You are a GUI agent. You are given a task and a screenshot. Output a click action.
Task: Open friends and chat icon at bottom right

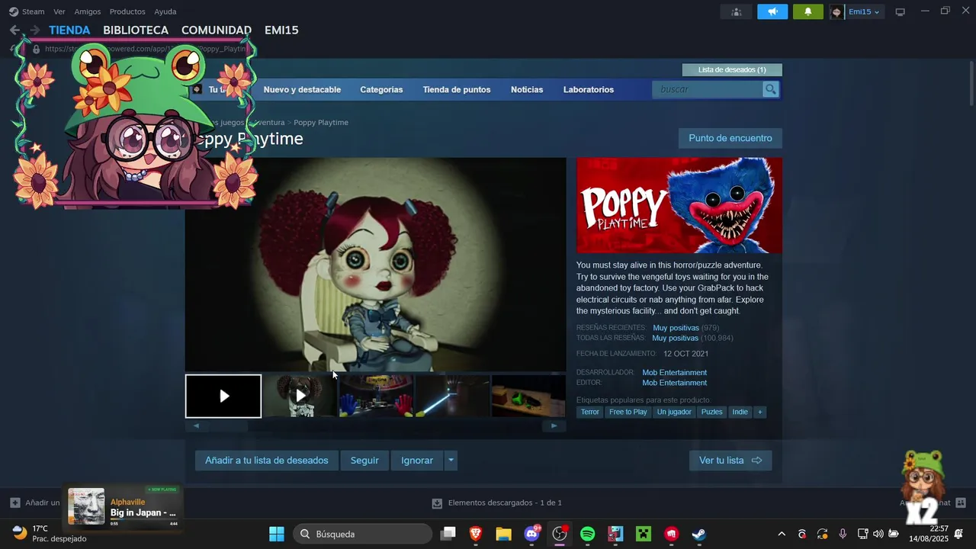[x=961, y=502]
